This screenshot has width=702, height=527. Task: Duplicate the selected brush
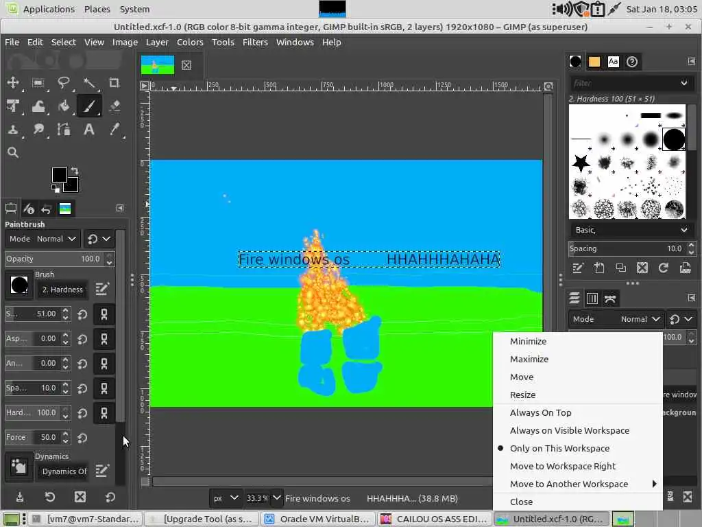tap(620, 268)
